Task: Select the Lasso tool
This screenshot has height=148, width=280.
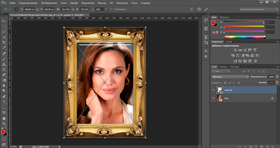Action: coord(4,32)
